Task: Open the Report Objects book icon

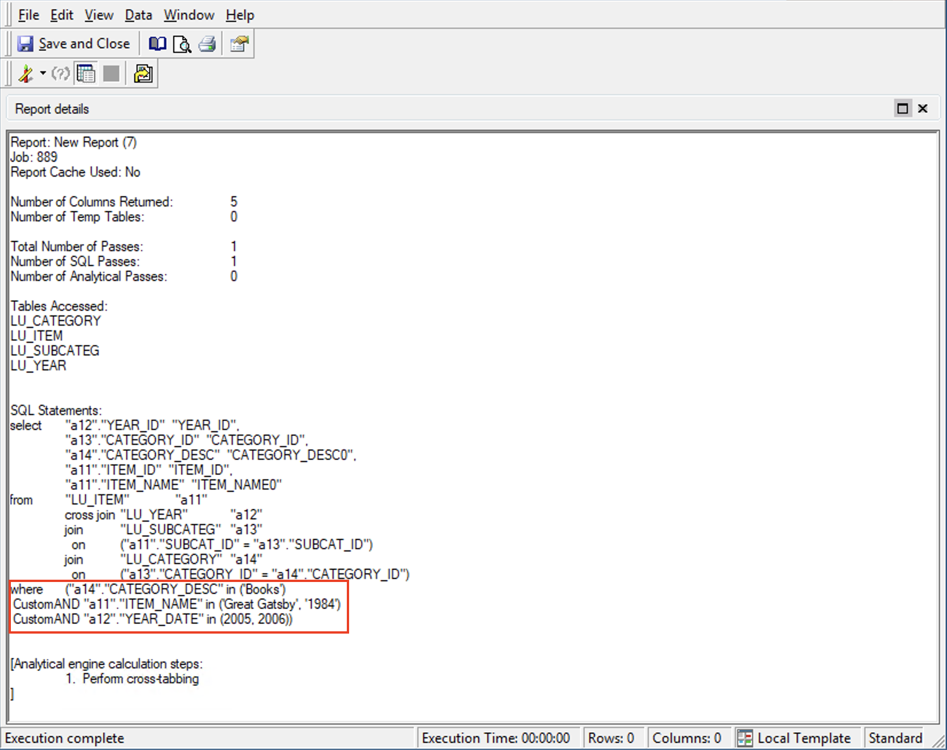Action: [157, 44]
